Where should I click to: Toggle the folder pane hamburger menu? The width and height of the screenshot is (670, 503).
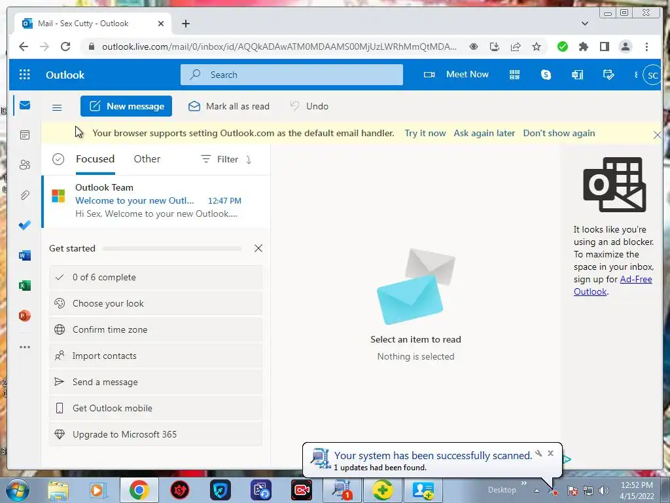(57, 107)
